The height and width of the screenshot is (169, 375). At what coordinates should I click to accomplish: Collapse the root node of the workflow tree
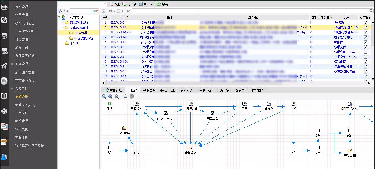click(x=59, y=17)
